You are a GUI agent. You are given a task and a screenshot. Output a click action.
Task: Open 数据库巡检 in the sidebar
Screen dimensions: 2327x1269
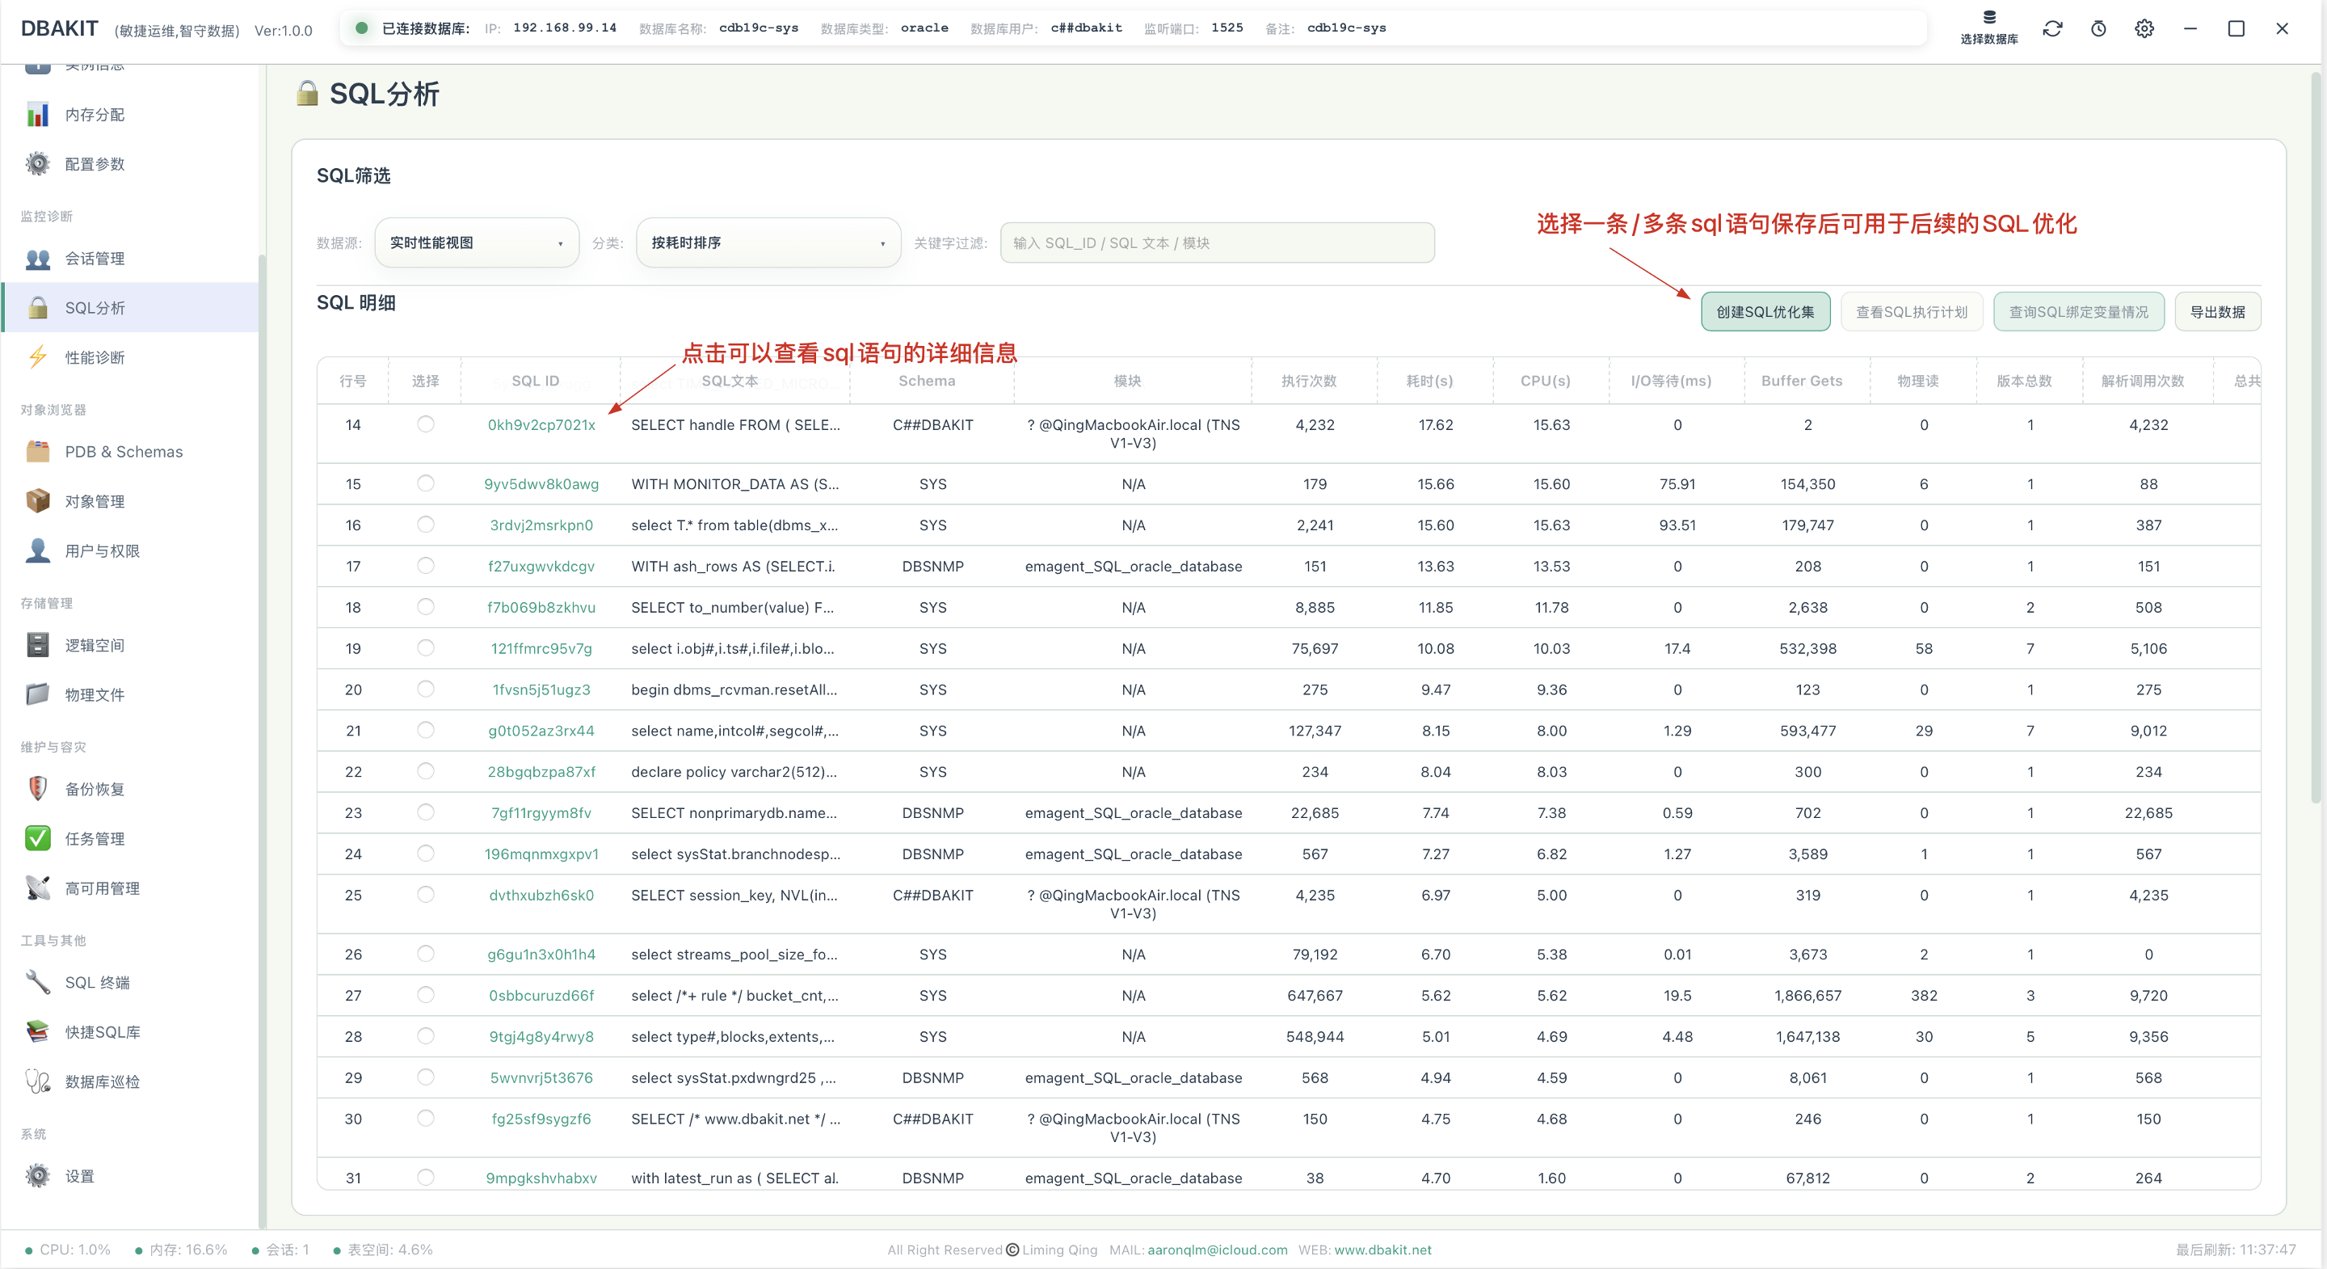pyautogui.click(x=102, y=1081)
